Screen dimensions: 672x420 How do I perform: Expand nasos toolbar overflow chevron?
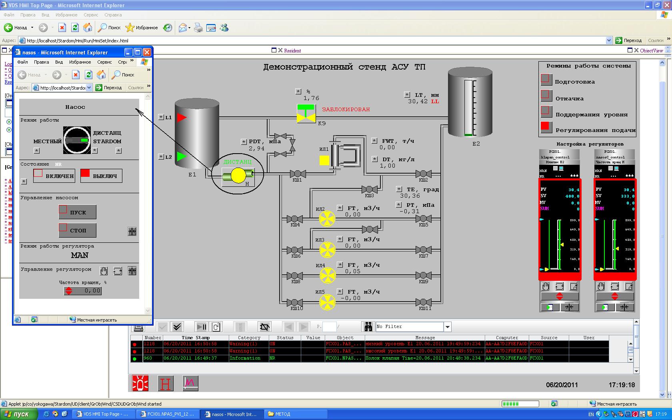tap(149, 70)
